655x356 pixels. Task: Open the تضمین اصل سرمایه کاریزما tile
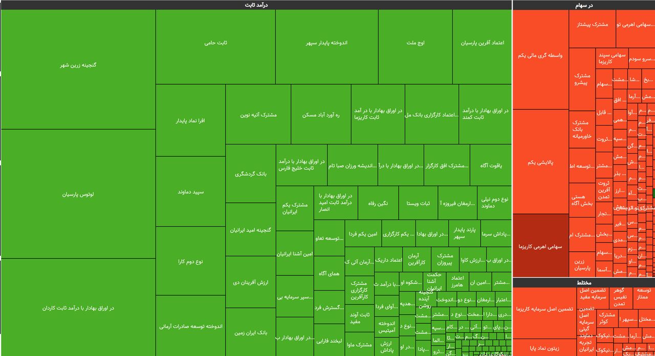[x=544, y=309]
